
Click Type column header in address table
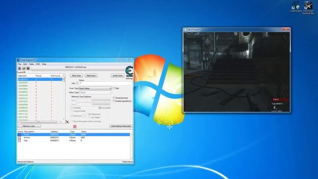click(72, 132)
